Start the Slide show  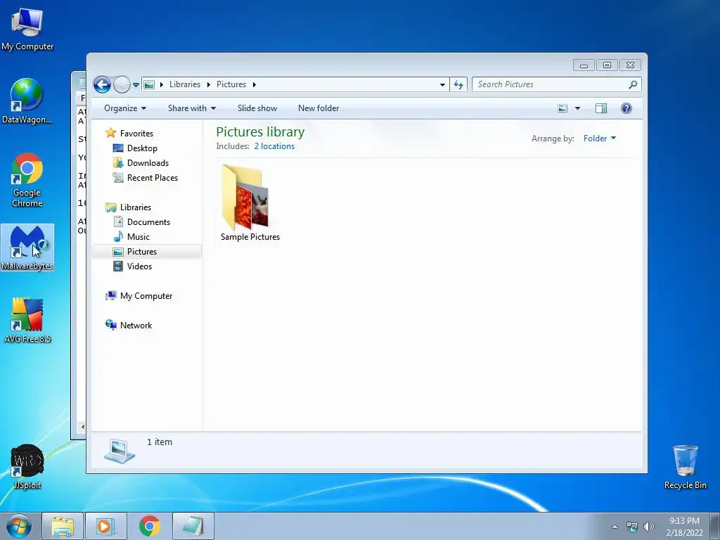click(x=257, y=108)
